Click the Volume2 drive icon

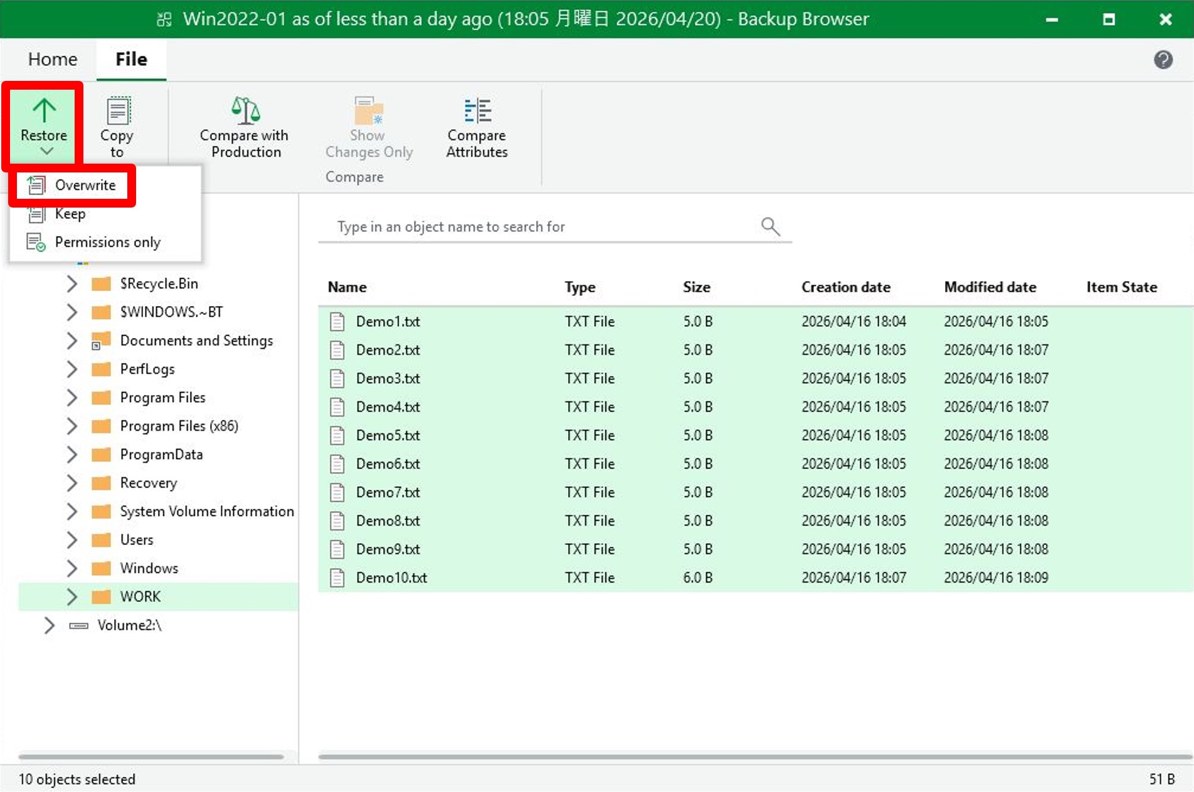(x=78, y=625)
